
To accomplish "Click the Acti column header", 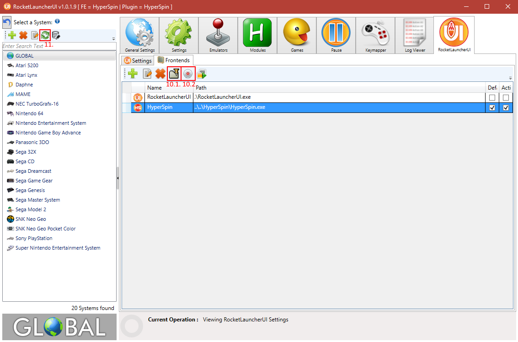I will [x=506, y=88].
